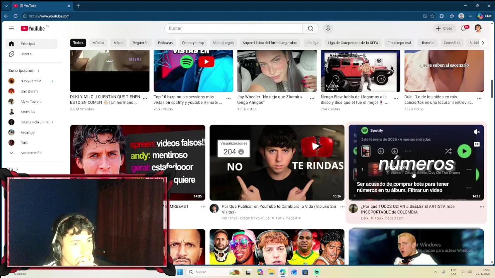Select the La Liga filter chip

(x=312, y=43)
